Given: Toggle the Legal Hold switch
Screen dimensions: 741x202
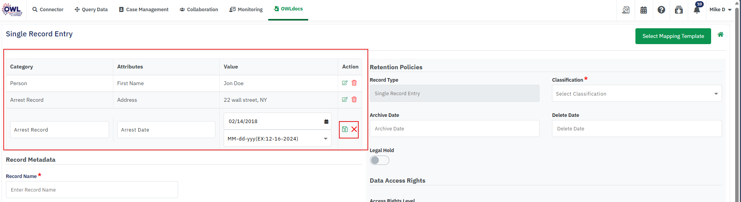Looking at the screenshot, I should 379,160.
